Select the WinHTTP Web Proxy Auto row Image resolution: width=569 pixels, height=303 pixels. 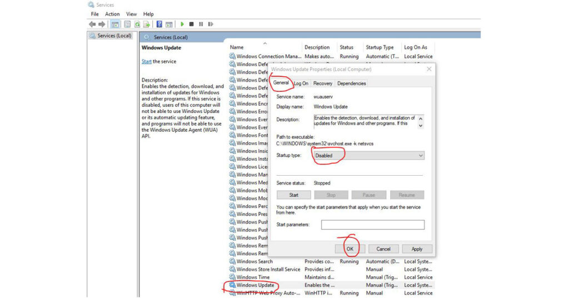[x=331, y=293]
